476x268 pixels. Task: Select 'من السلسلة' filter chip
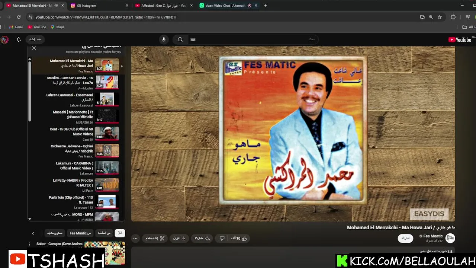(x=104, y=233)
